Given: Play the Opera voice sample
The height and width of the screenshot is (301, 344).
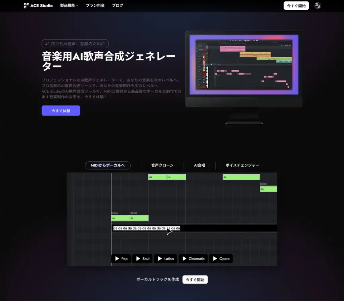Looking at the screenshot, I should coord(221,259).
